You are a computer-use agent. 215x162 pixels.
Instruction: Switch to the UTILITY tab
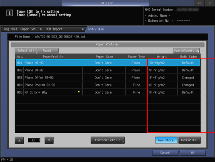click(106, 3)
